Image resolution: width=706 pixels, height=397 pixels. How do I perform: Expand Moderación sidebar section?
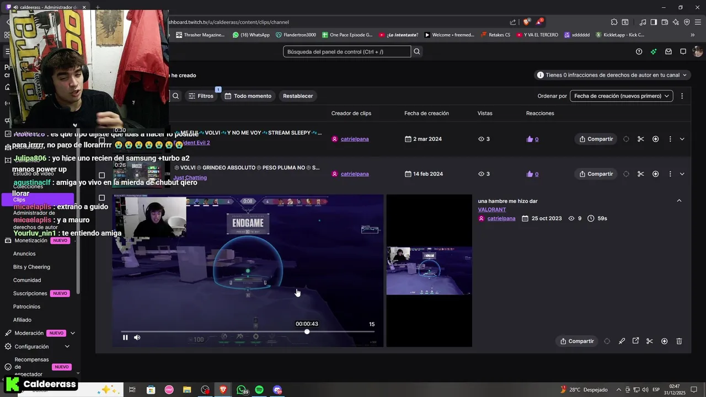(72, 333)
